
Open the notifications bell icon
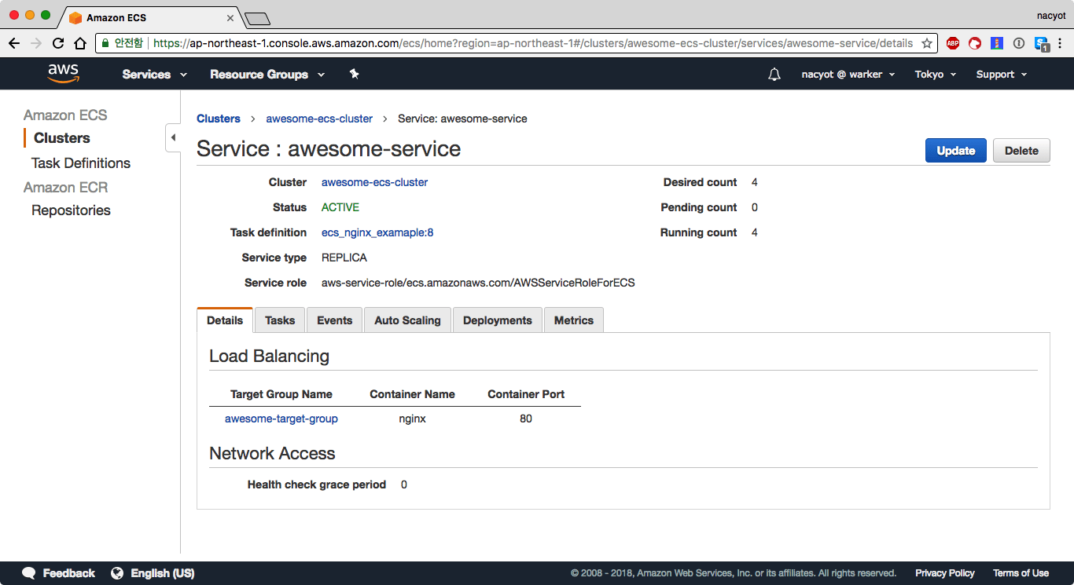(774, 75)
